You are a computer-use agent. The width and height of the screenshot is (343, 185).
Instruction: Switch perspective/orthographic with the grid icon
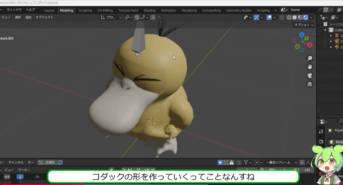click(x=309, y=84)
